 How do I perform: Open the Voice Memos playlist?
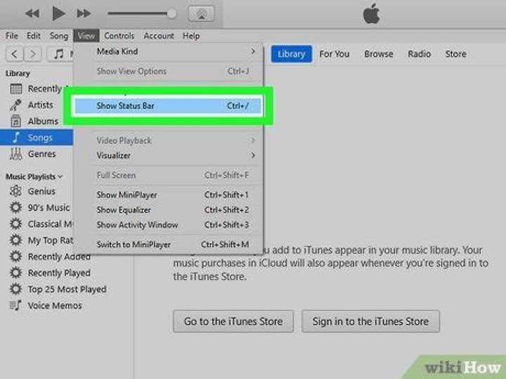coord(54,305)
